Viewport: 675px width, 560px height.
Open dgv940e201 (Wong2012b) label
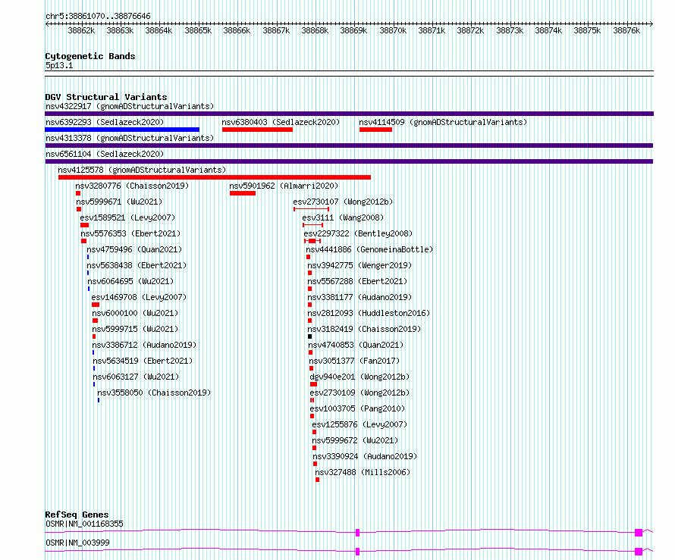pos(359,377)
